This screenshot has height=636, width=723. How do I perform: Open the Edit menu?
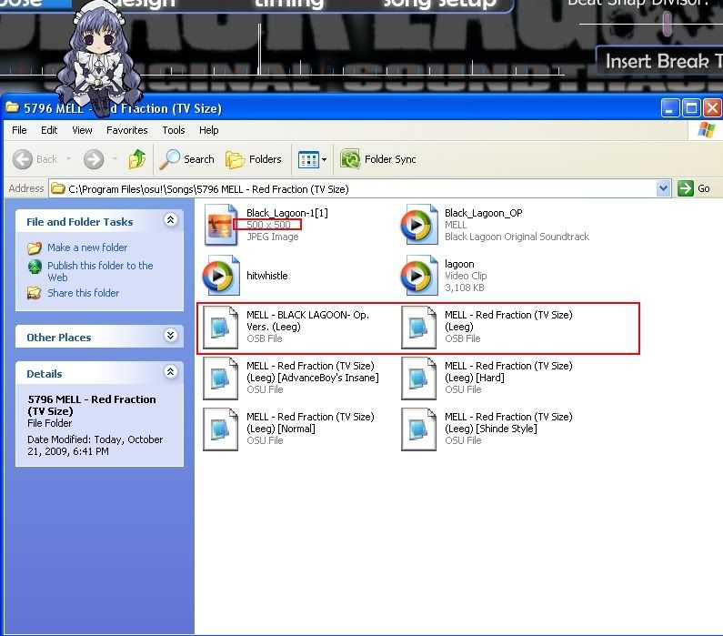pyautogui.click(x=49, y=130)
